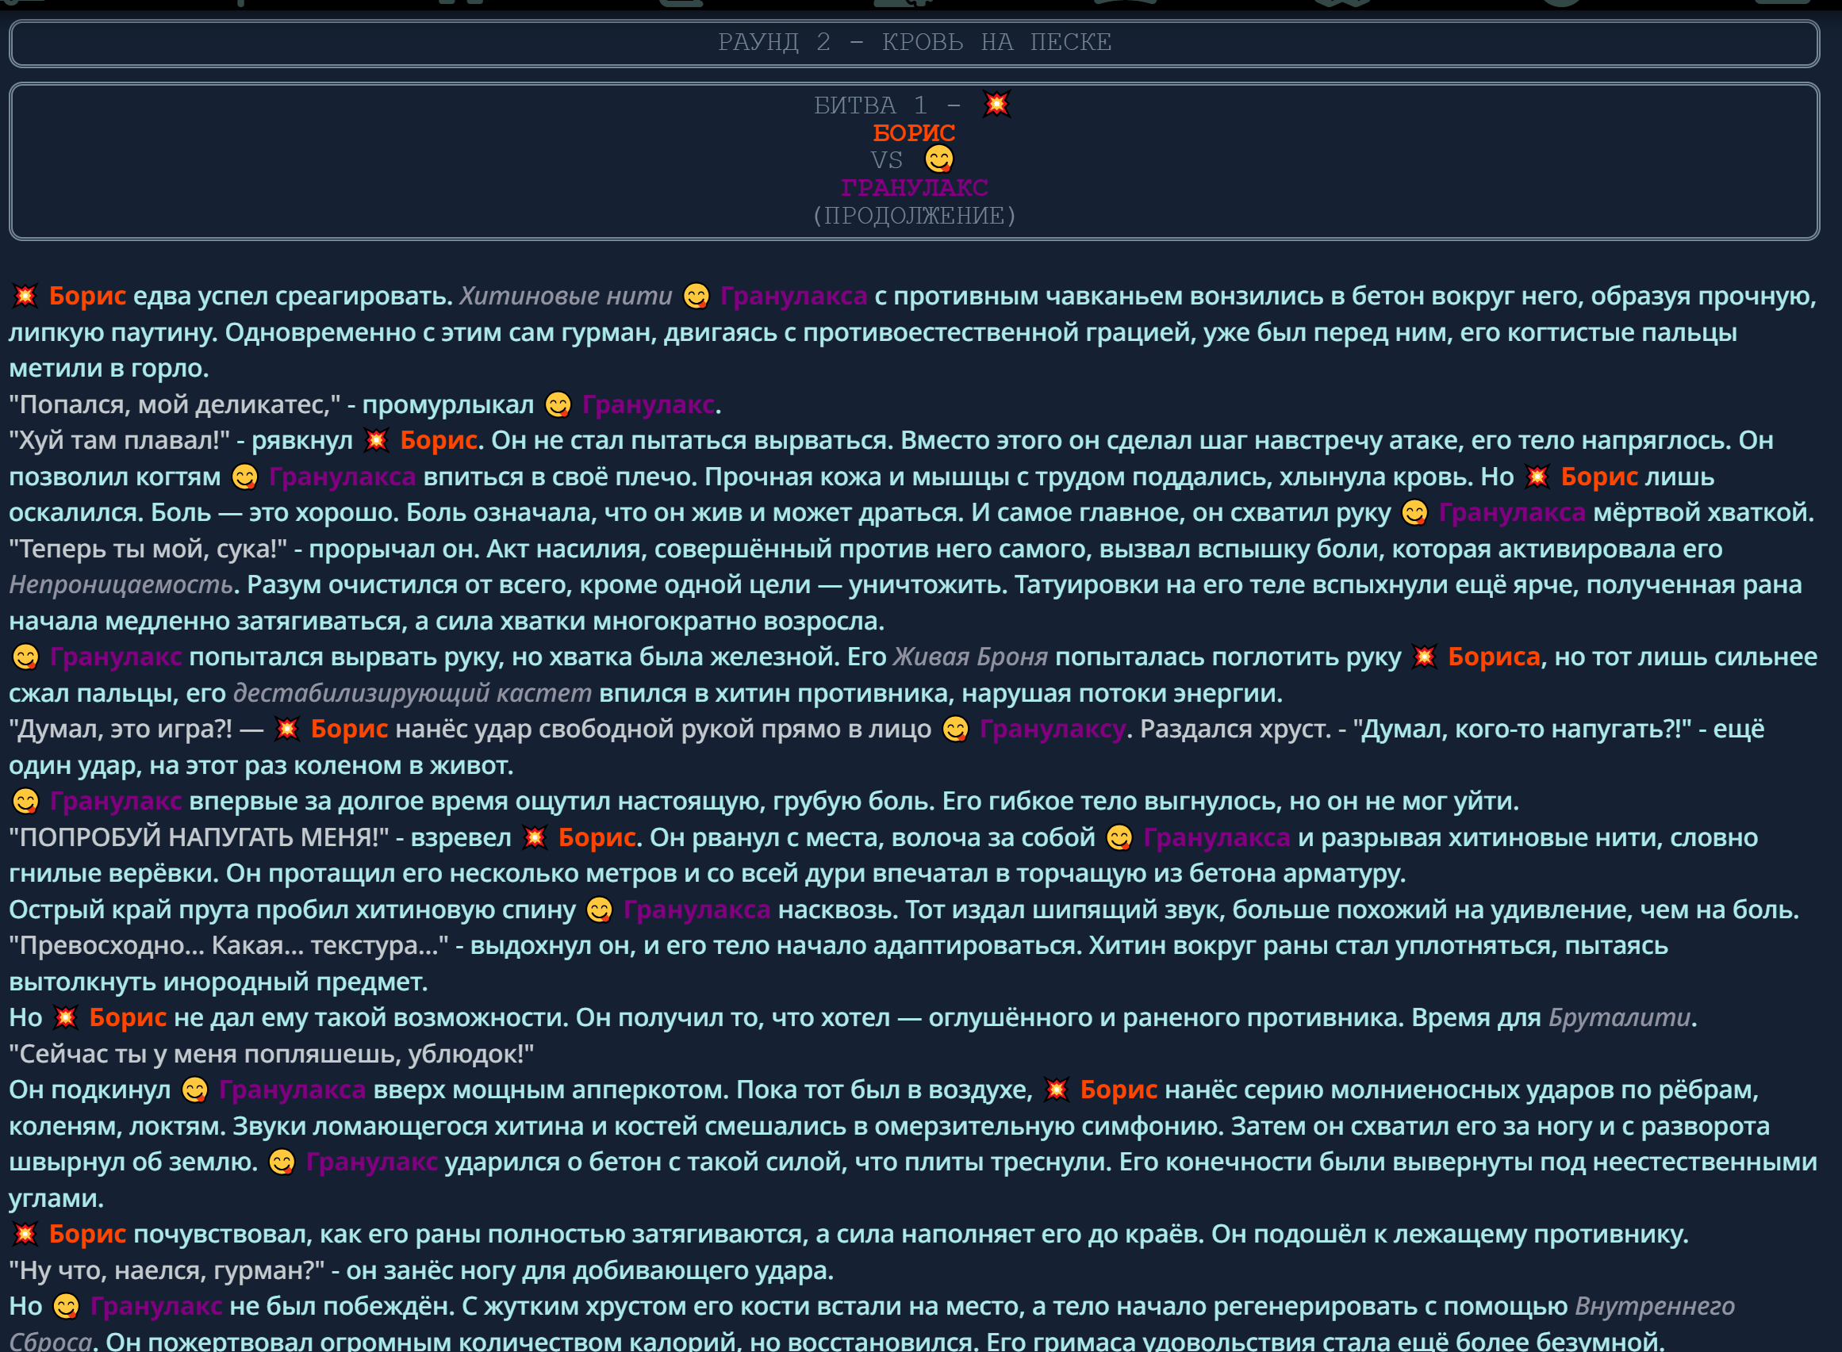1842x1352 pixels.
Task: Click explosion emoji in battle header
Action: [996, 104]
